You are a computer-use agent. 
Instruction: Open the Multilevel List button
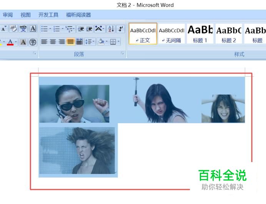pyautogui.click(x=70, y=29)
